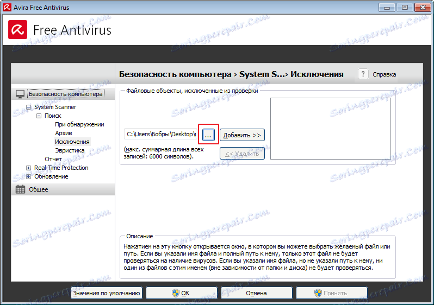This screenshot has width=434, height=305.
Task: Close the Avira Free Antivirus window
Action: click(x=423, y=8)
